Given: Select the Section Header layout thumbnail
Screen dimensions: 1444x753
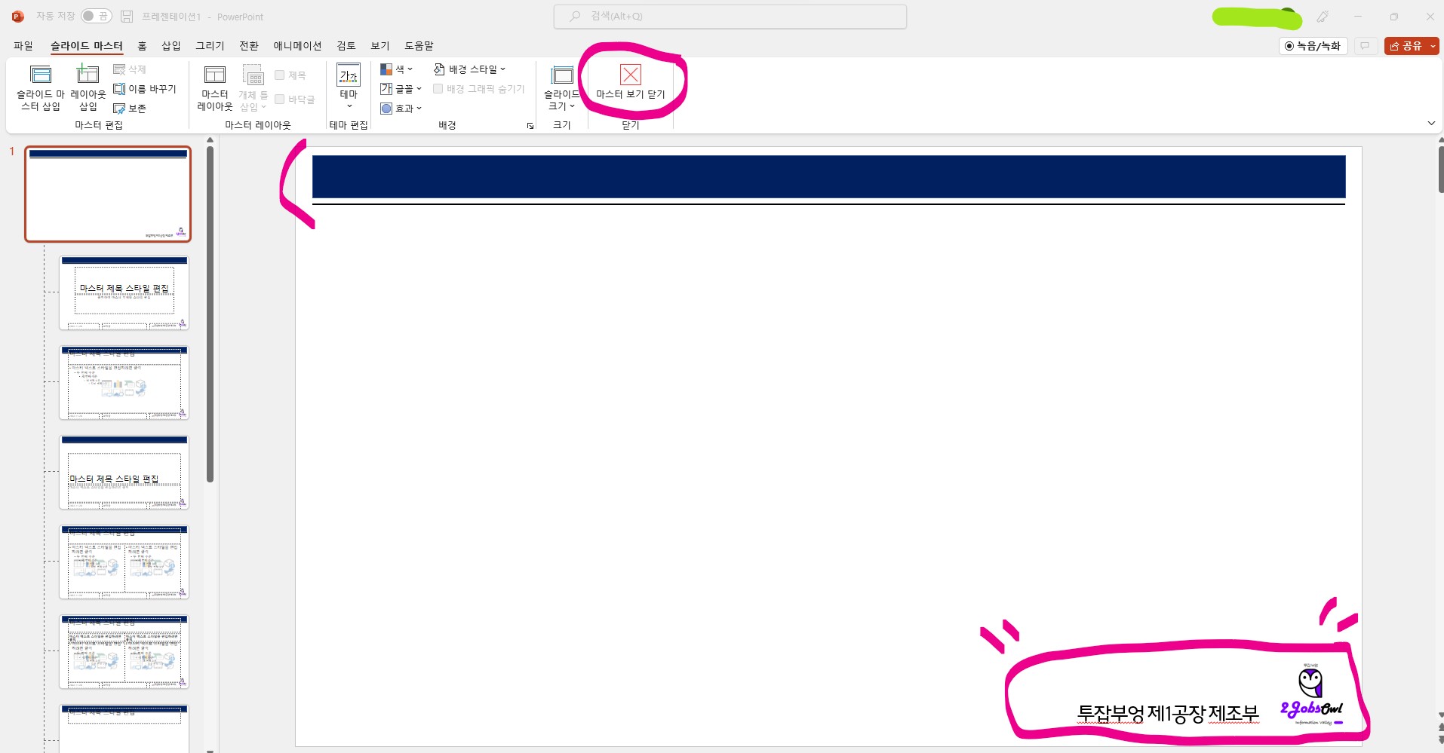Looking at the screenshot, I should click(124, 473).
